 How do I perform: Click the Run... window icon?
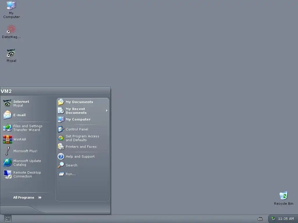tap(61, 174)
